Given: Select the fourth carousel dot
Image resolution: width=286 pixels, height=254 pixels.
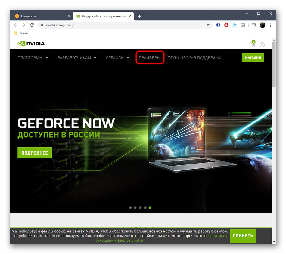Looking at the screenshot, I should (145, 208).
